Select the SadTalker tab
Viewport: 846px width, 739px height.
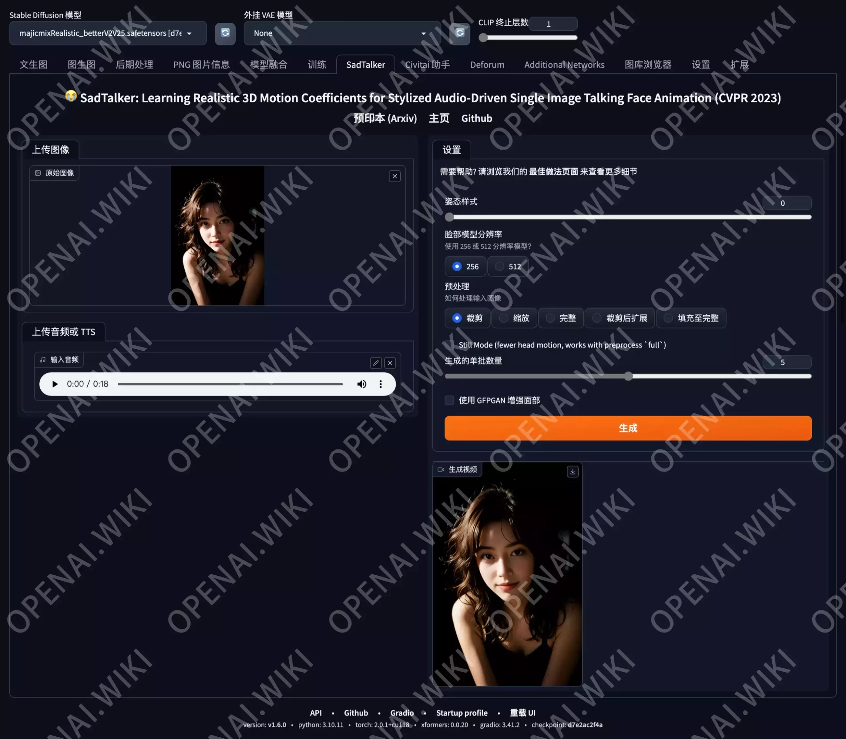click(365, 65)
